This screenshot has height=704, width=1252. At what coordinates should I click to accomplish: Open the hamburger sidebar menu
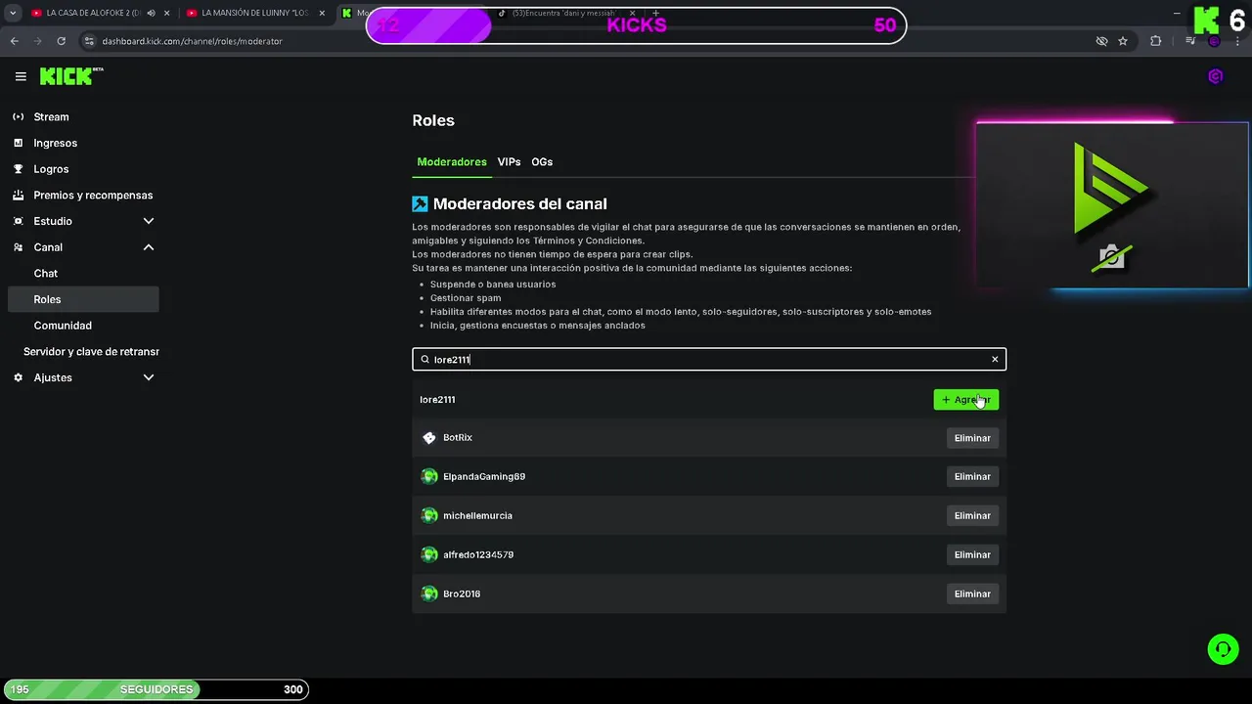pyautogui.click(x=21, y=76)
